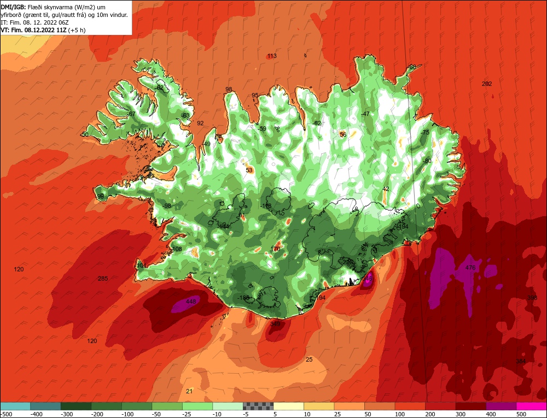This screenshot has width=547, height=418.
Task: Click the -5 legend label
Action: pos(246,414)
